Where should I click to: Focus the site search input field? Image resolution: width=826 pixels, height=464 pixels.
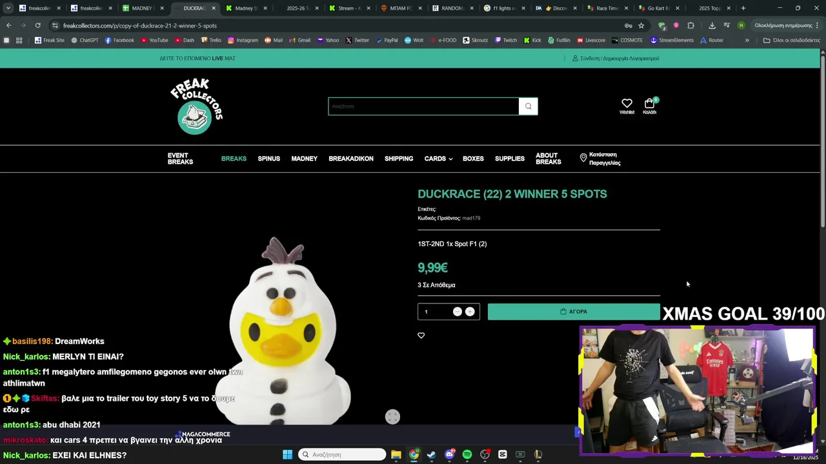click(x=423, y=106)
